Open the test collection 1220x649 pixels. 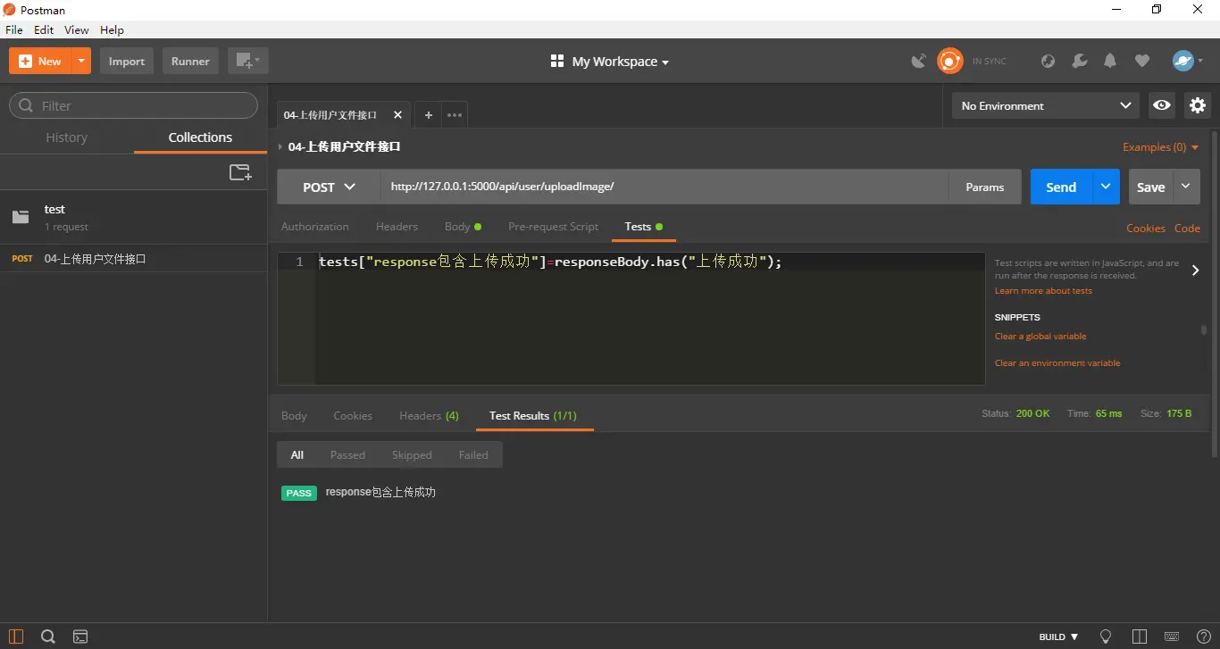[134, 217]
